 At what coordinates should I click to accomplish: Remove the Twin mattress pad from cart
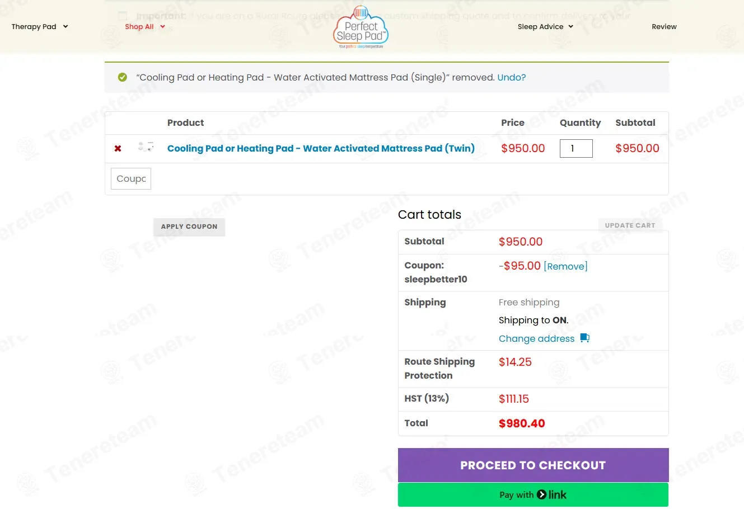(118, 149)
